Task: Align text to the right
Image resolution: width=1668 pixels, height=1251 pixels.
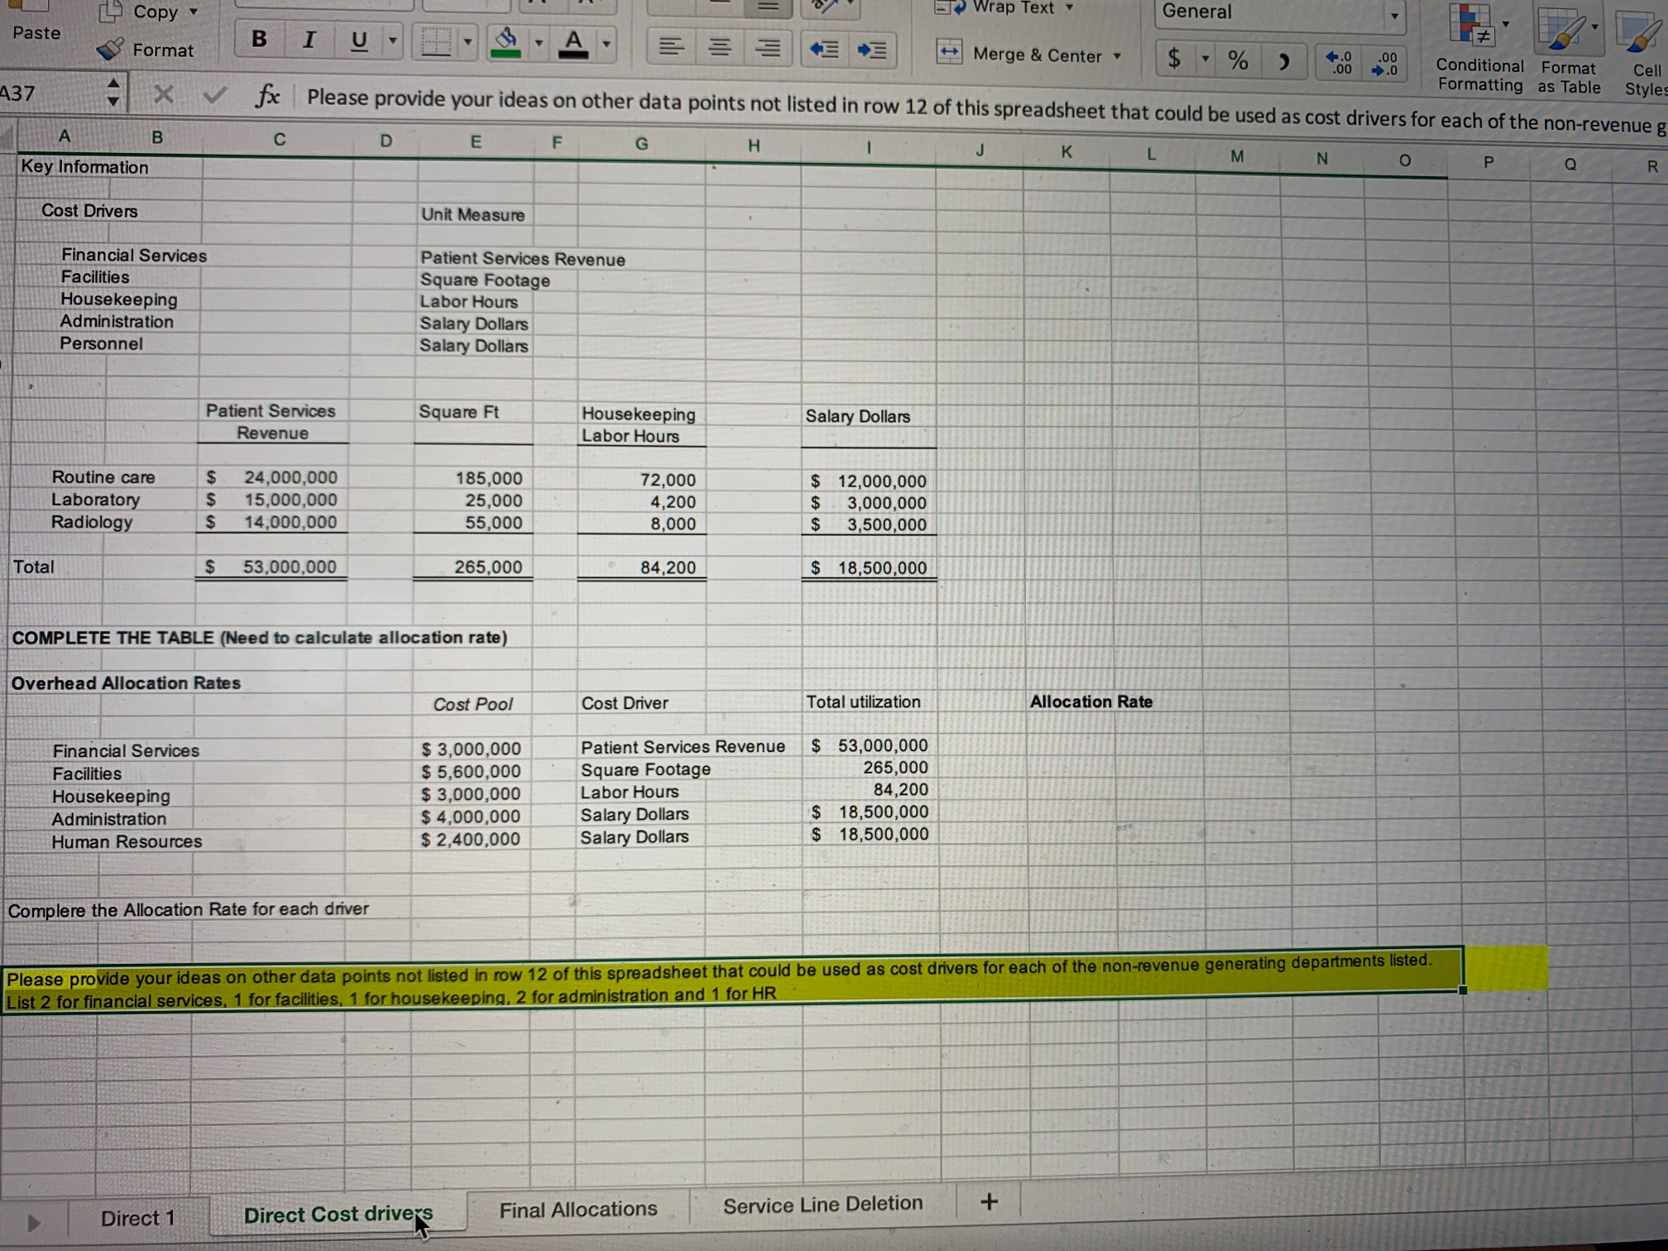Action: coord(769,49)
